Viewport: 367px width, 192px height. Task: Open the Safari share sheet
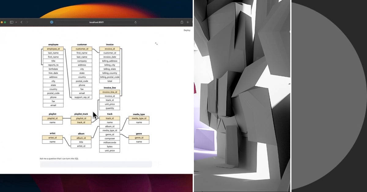pos(181,22)
